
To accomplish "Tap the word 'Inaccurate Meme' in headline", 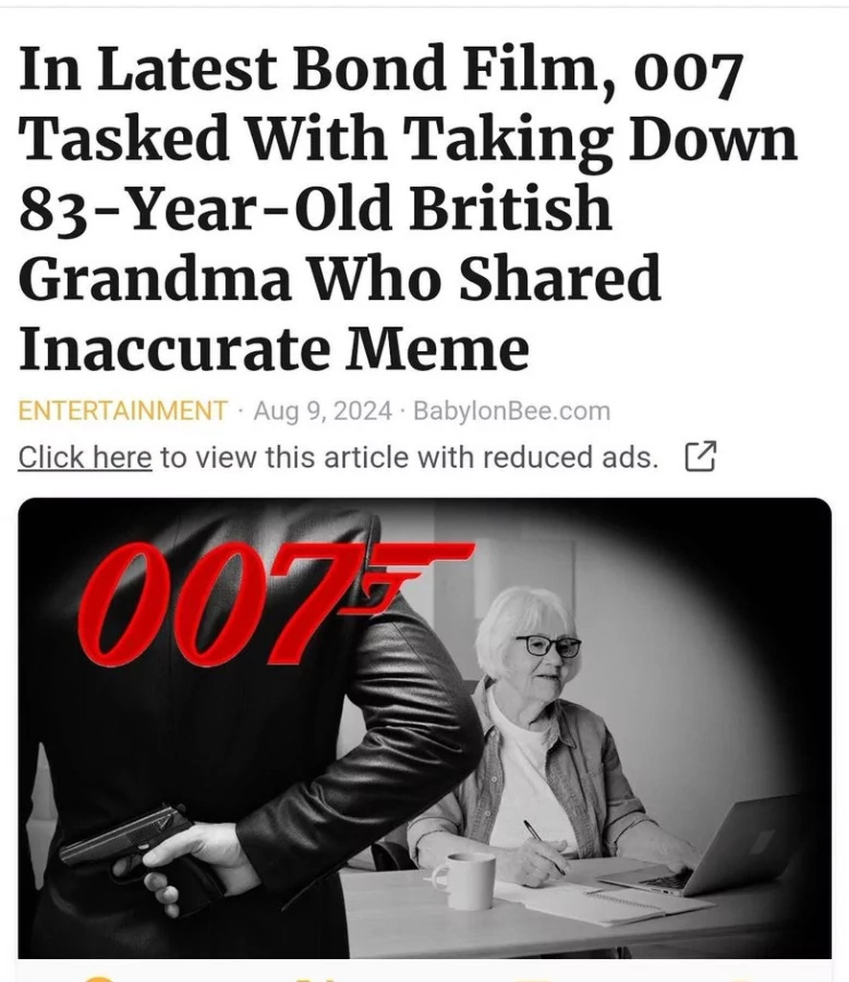I will click(x=274, y=348).
